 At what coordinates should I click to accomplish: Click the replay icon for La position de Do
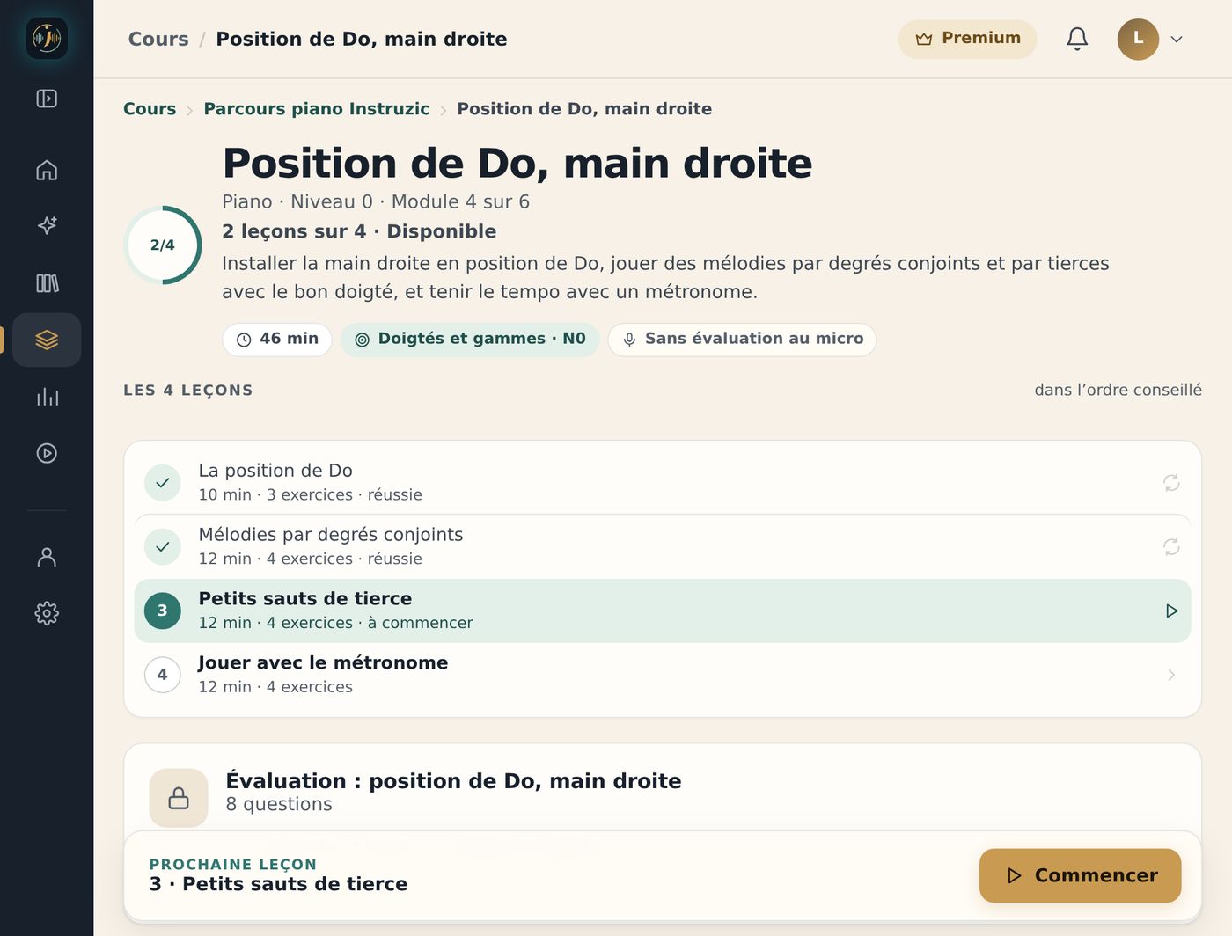[1171, 482]
